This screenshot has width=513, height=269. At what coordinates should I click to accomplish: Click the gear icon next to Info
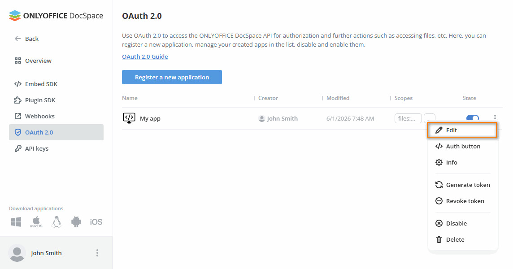439,162
